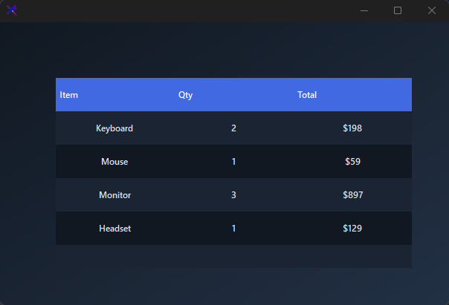Maximize the window
The width and height of the screenshot is (449, 305).
pyautogui.click(x=398, y=10)
